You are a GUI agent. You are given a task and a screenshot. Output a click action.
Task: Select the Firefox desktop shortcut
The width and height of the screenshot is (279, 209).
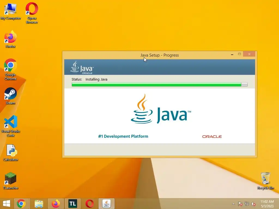(x=11, y=39)
